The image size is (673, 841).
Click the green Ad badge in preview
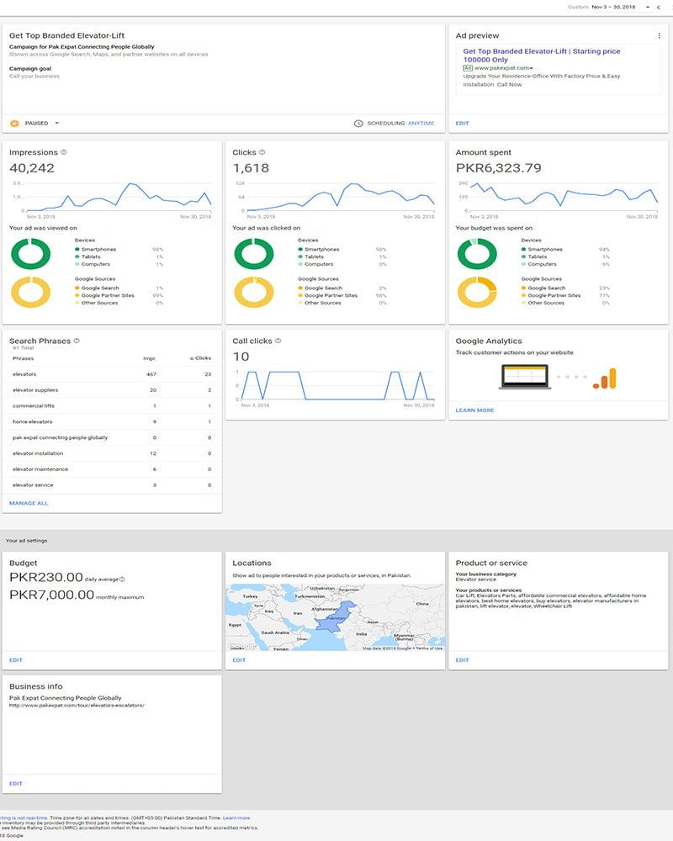point(468,68)
